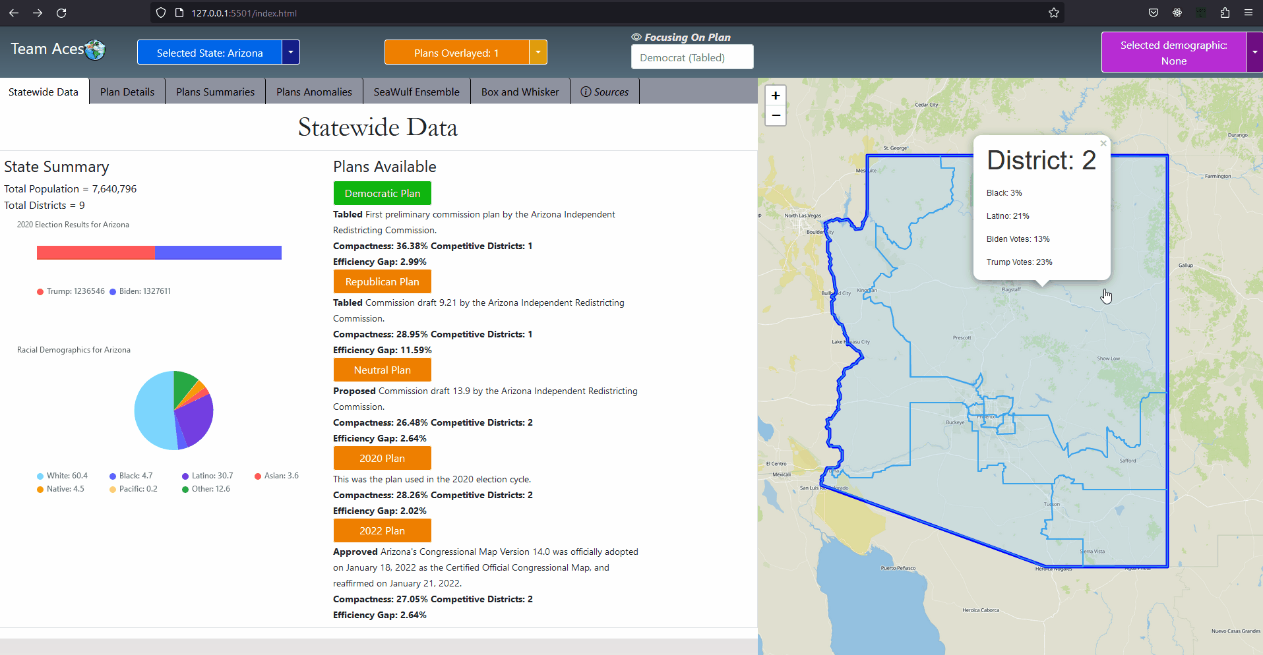Zoom out on the map

776,116
